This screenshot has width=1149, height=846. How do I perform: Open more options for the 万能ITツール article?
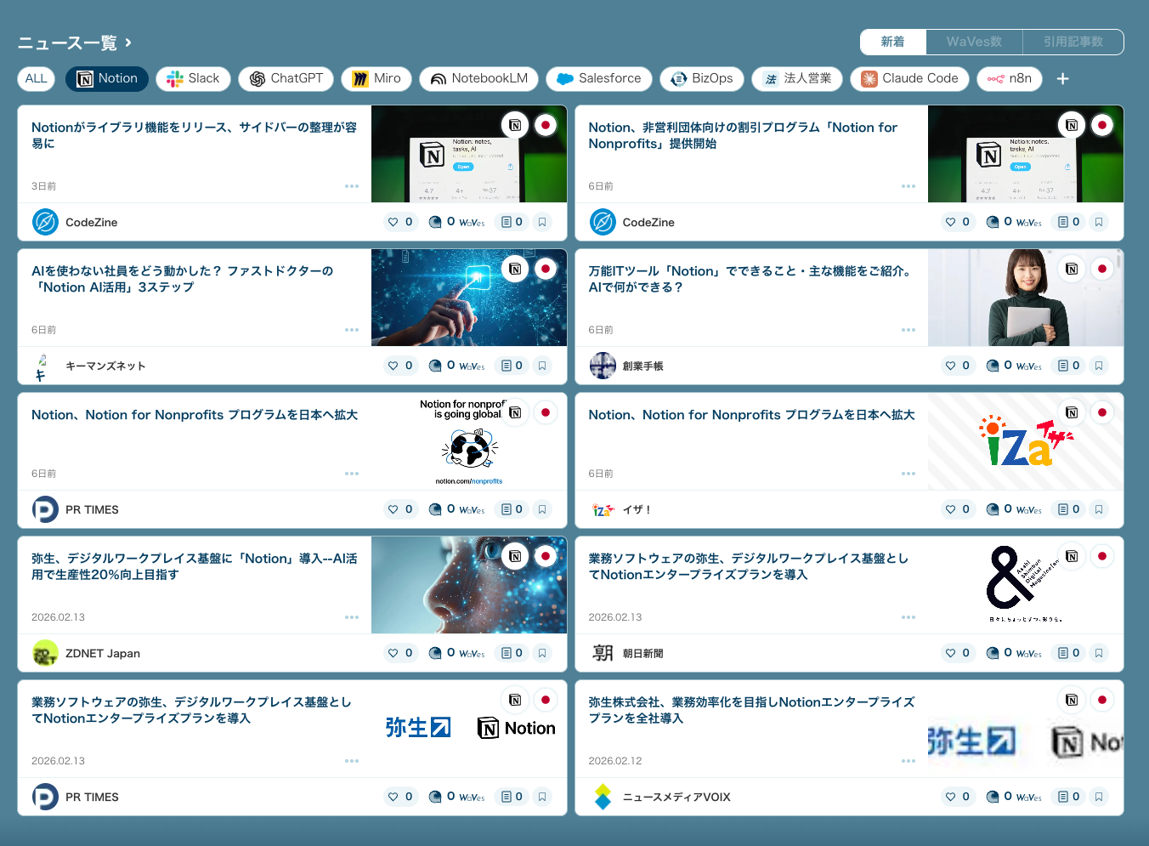908,330
